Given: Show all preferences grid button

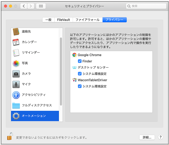Looking at the screenshot, I should tap(41, 6).
